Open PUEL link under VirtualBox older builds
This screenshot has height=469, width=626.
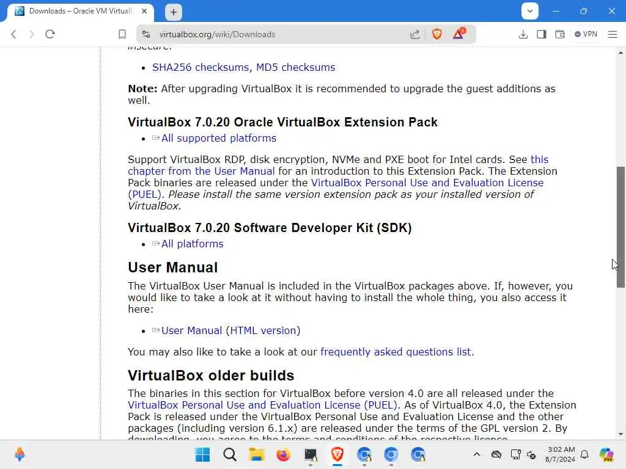[262, 405]
